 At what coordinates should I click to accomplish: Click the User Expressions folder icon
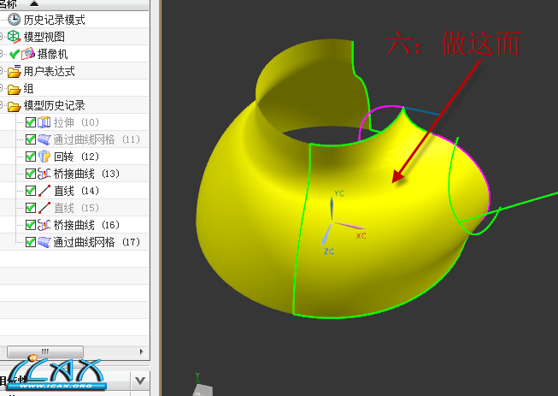(15, 71)
